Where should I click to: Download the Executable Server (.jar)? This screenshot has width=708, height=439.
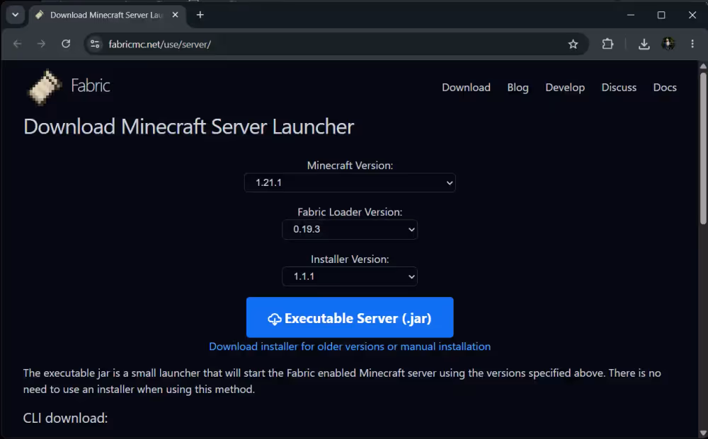click(350, 317)
